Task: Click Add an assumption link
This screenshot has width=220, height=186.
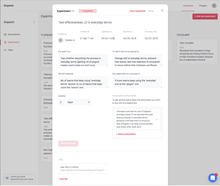Action: pos(126,134)
